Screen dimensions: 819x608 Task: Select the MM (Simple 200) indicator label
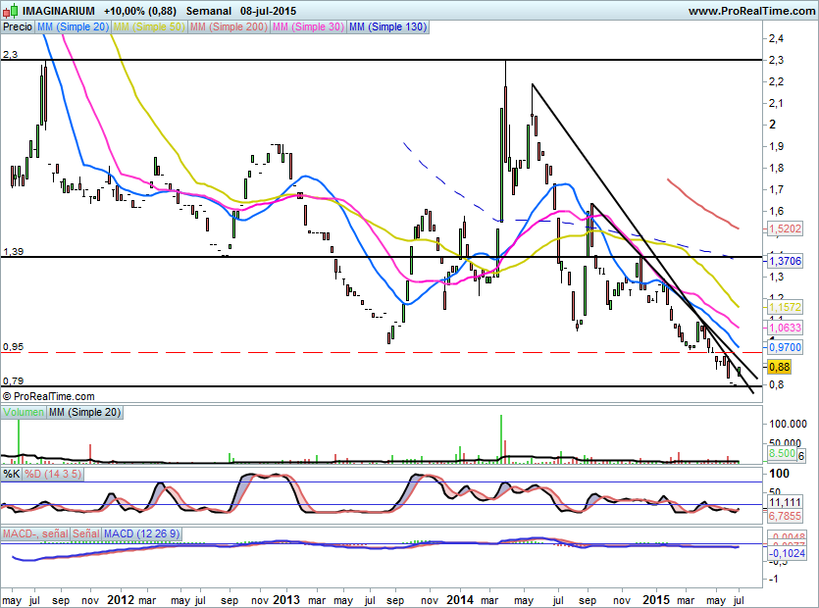coord(229,26)
